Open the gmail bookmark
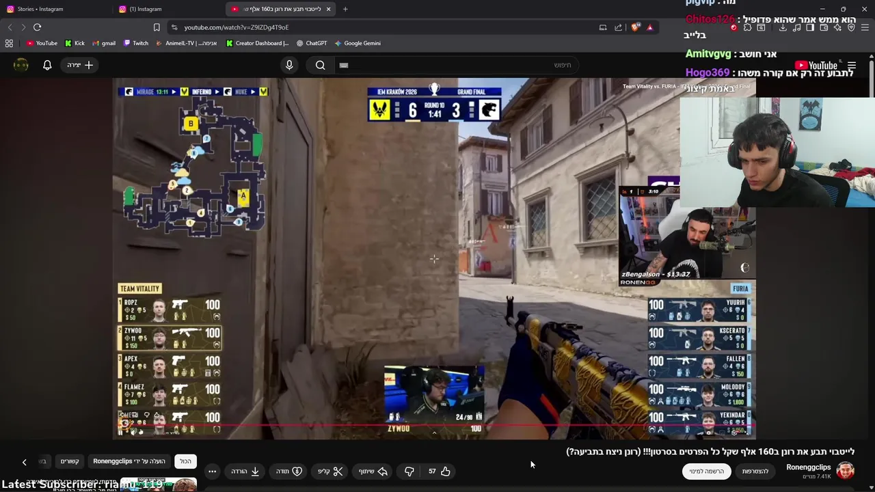This screenshot has height=492, width=875. (x=104, y=43)
